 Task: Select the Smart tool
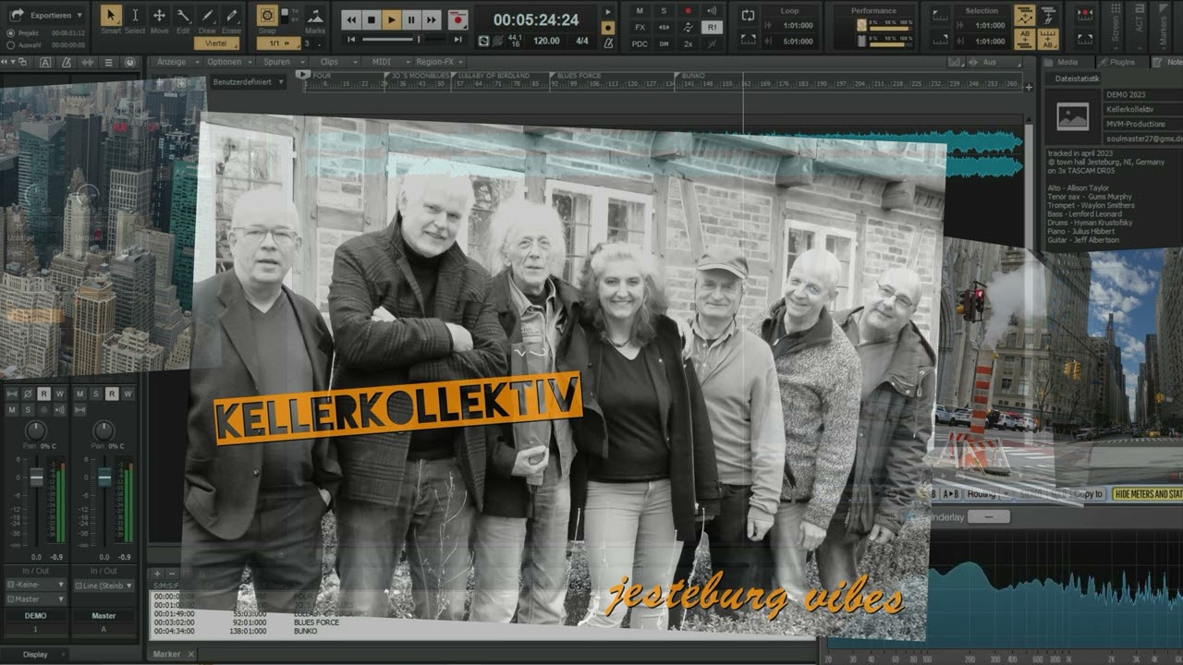click(111, 16)
